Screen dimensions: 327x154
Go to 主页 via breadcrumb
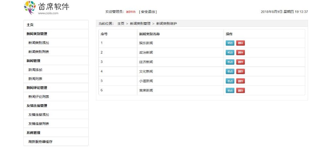pos(121,23)
